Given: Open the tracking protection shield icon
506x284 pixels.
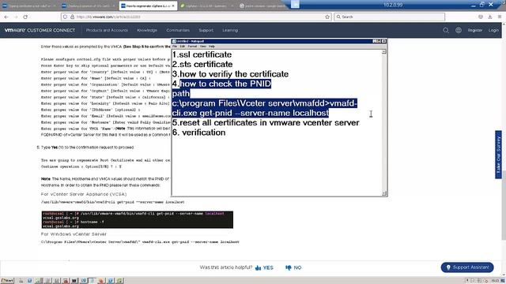Looking at the screenshot, I should coord(66,17).
